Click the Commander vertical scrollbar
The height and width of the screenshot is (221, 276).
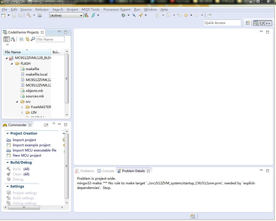pyautogui.click(x=67, y=166)
